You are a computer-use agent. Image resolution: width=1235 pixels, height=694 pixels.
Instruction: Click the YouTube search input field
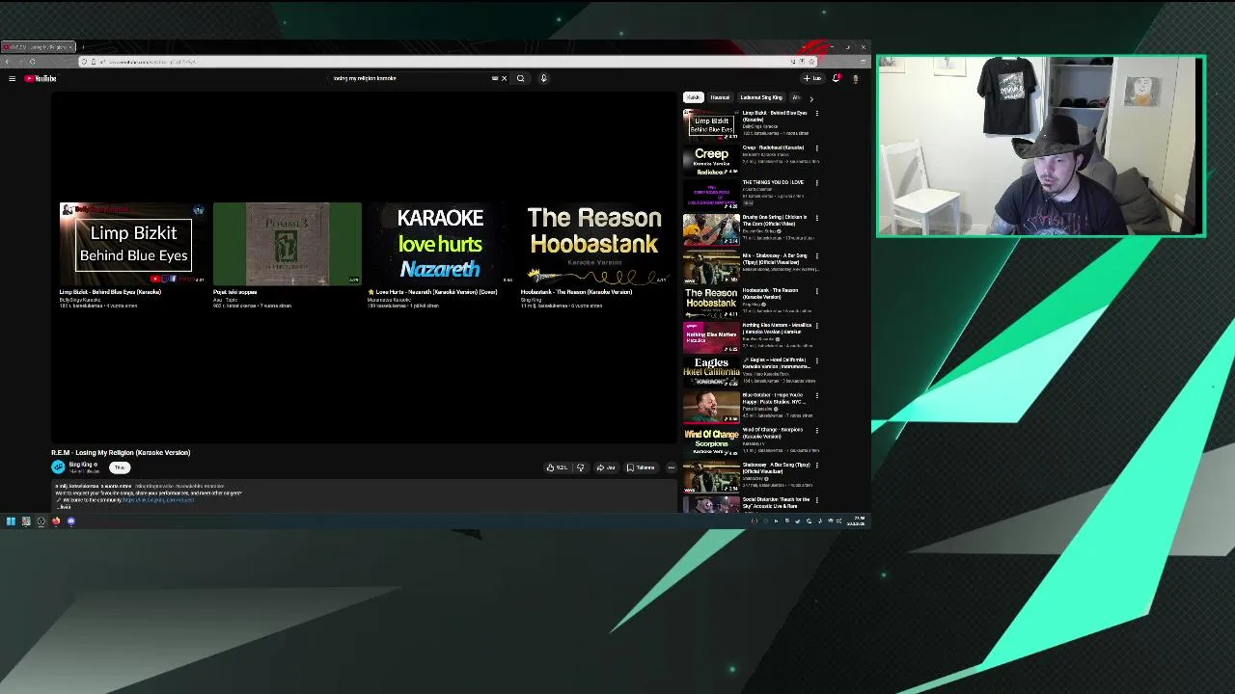tap(410, 78)
